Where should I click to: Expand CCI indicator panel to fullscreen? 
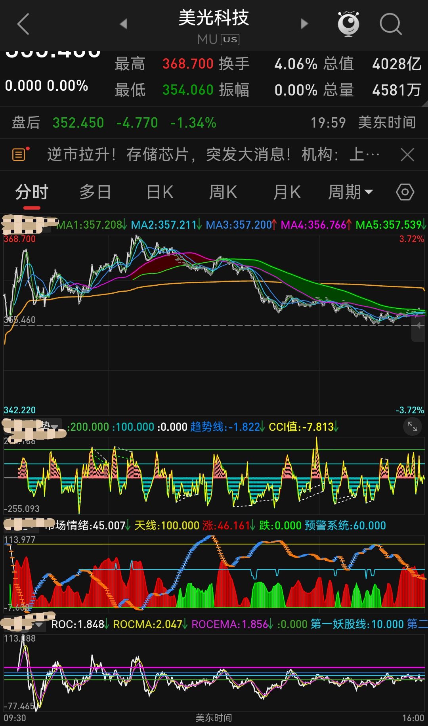(412, 427)
